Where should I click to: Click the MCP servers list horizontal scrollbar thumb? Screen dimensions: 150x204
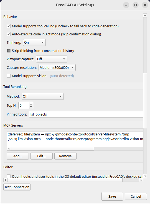(52, 149)
